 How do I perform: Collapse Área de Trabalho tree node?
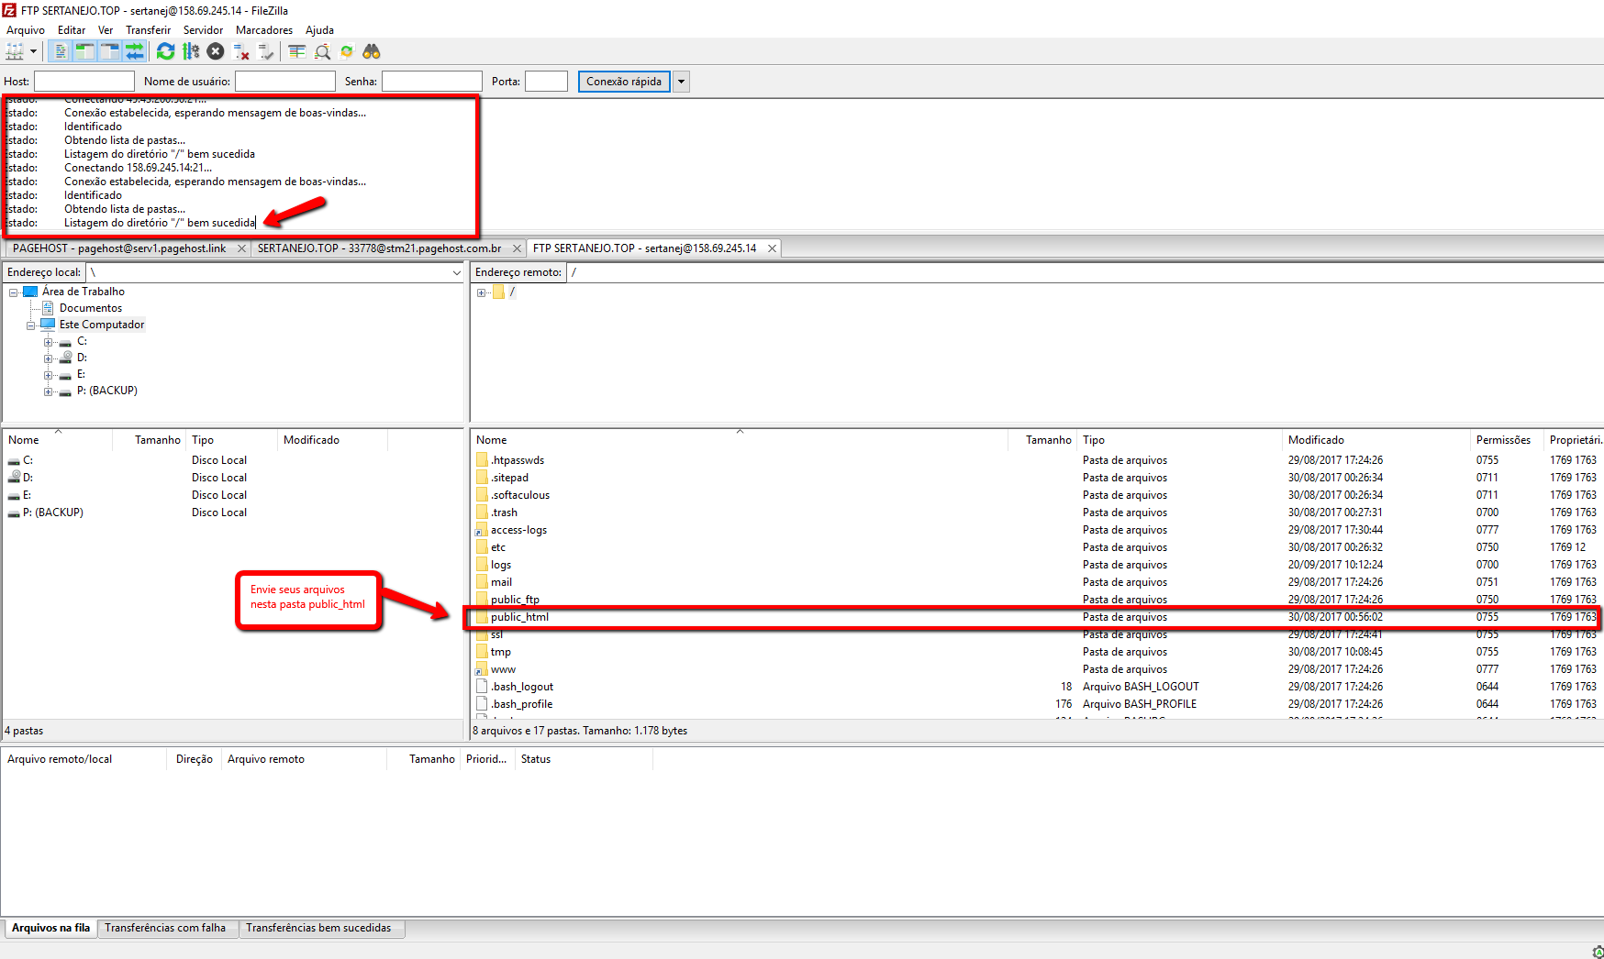click(x=14, y=292)
